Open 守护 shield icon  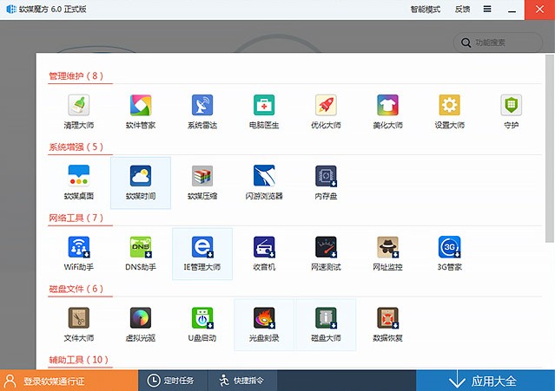511,111
